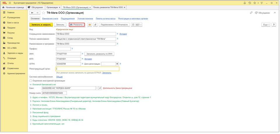Open Продажи section in left sidebar
The height and width of the screenshot is (134, 280).
pos(11,28)
